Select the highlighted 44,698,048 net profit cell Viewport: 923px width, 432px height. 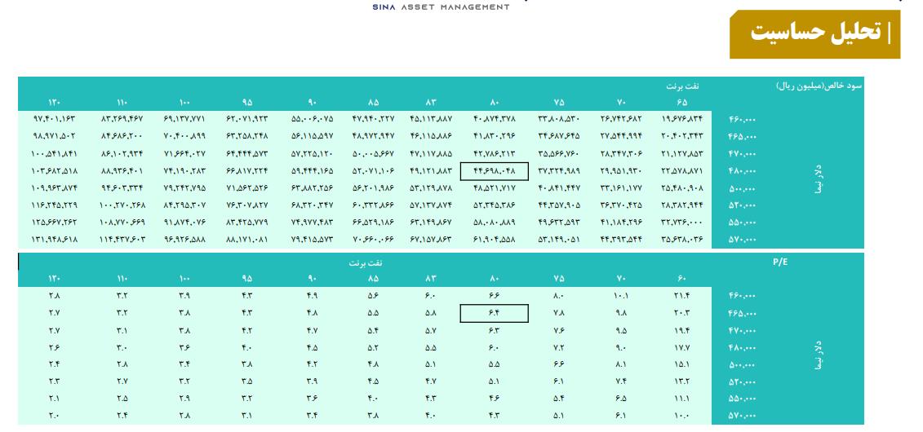point(495,171)
